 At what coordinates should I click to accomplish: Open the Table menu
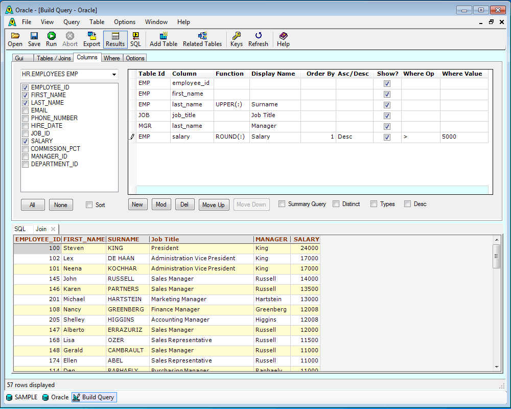tap(97, 22)
